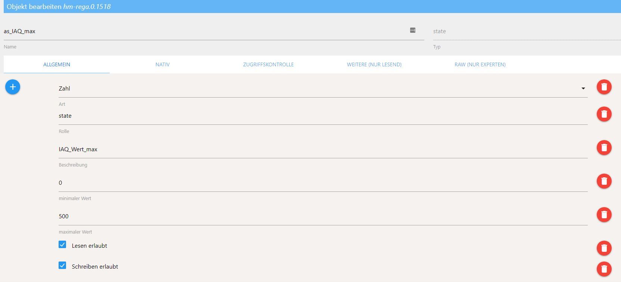Delete the maximaler Wert attribute row

604,215
